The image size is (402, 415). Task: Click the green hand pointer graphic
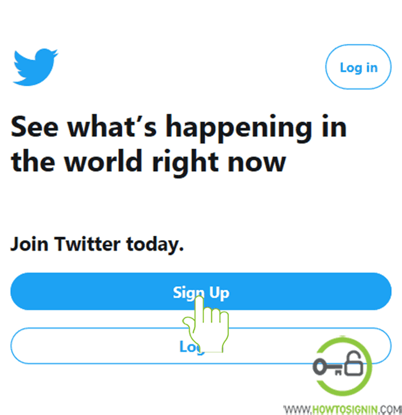[206, 324]
